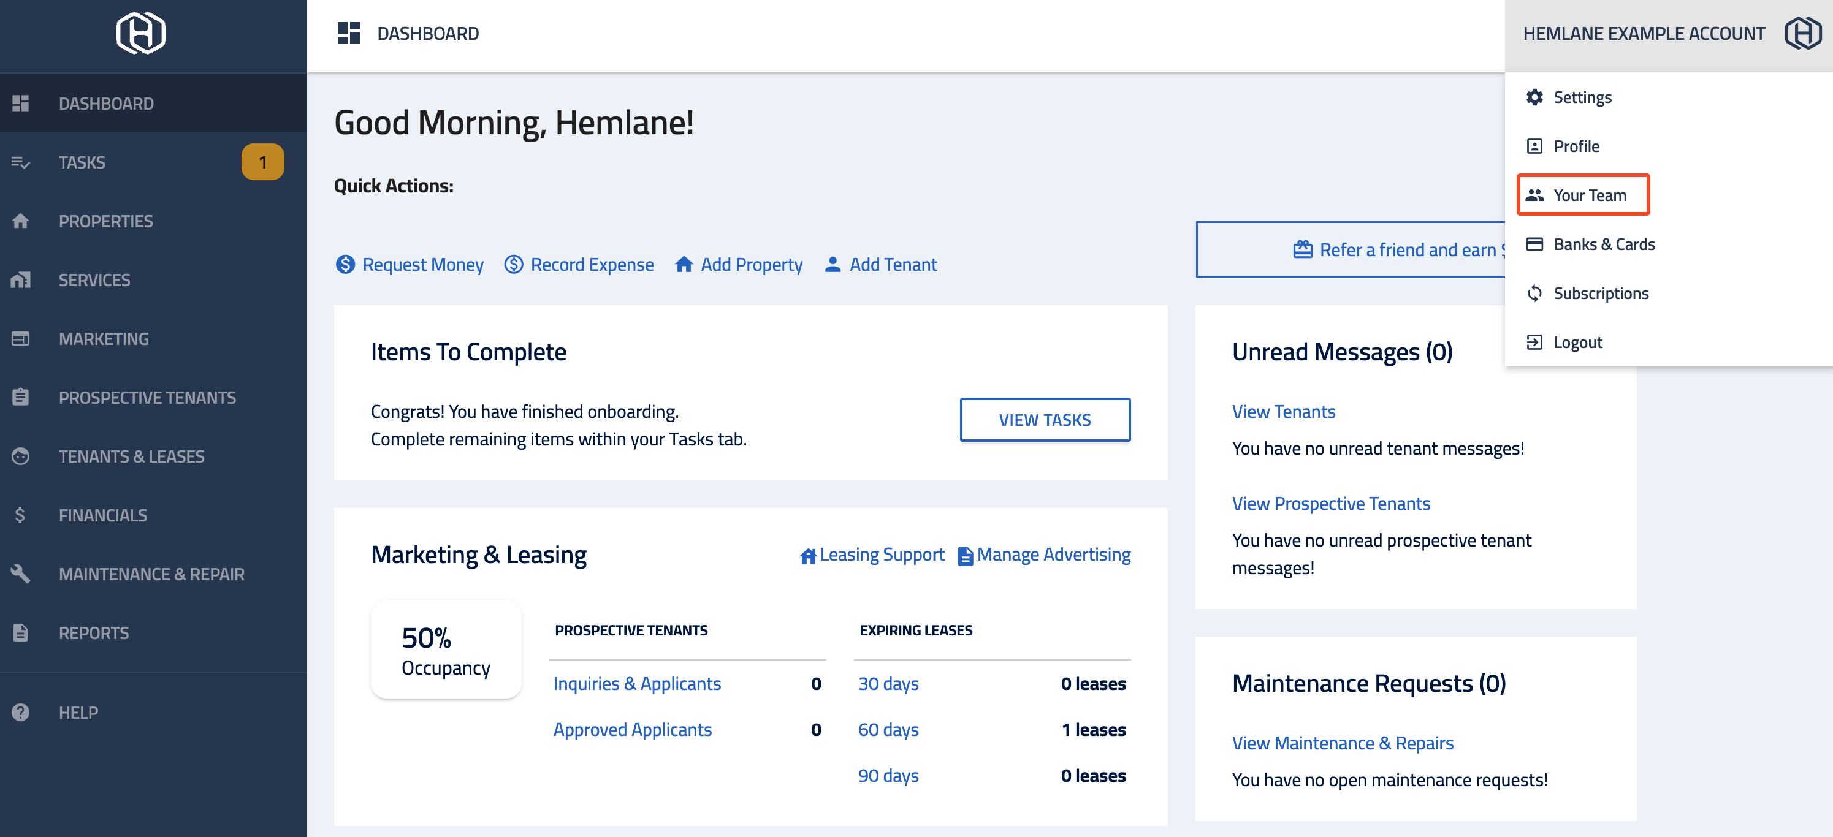Screen dimensions: 1833x837
Task: Click the Prospective Tenants clipboard icon
Action: click(x=21, y=398)
